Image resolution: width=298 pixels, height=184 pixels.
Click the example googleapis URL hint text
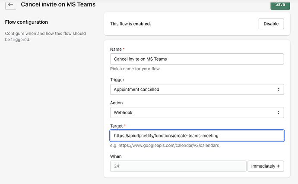pos(165,145)
